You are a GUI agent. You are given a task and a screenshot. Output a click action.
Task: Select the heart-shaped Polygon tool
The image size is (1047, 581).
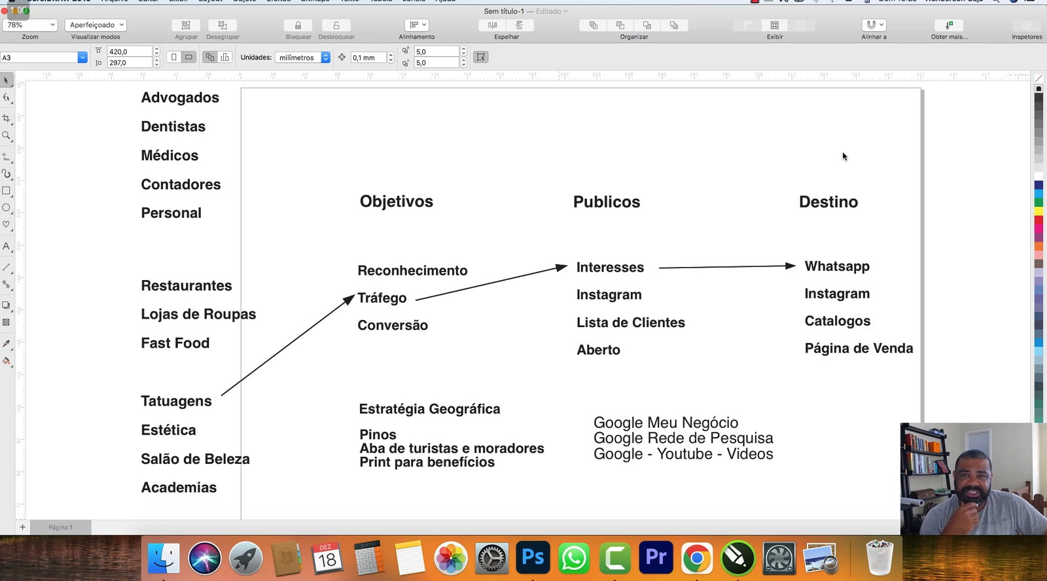7,224
